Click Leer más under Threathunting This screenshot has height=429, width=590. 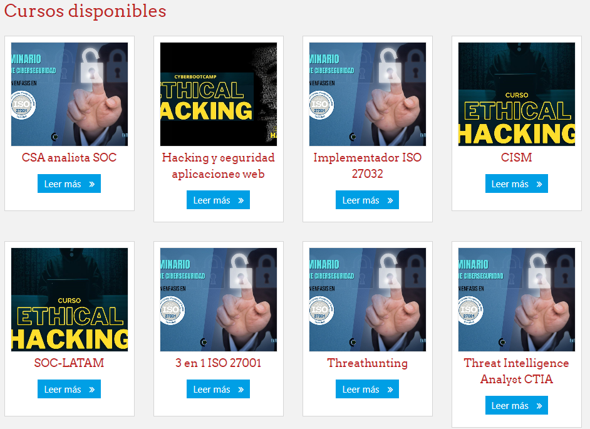(367, 389)
